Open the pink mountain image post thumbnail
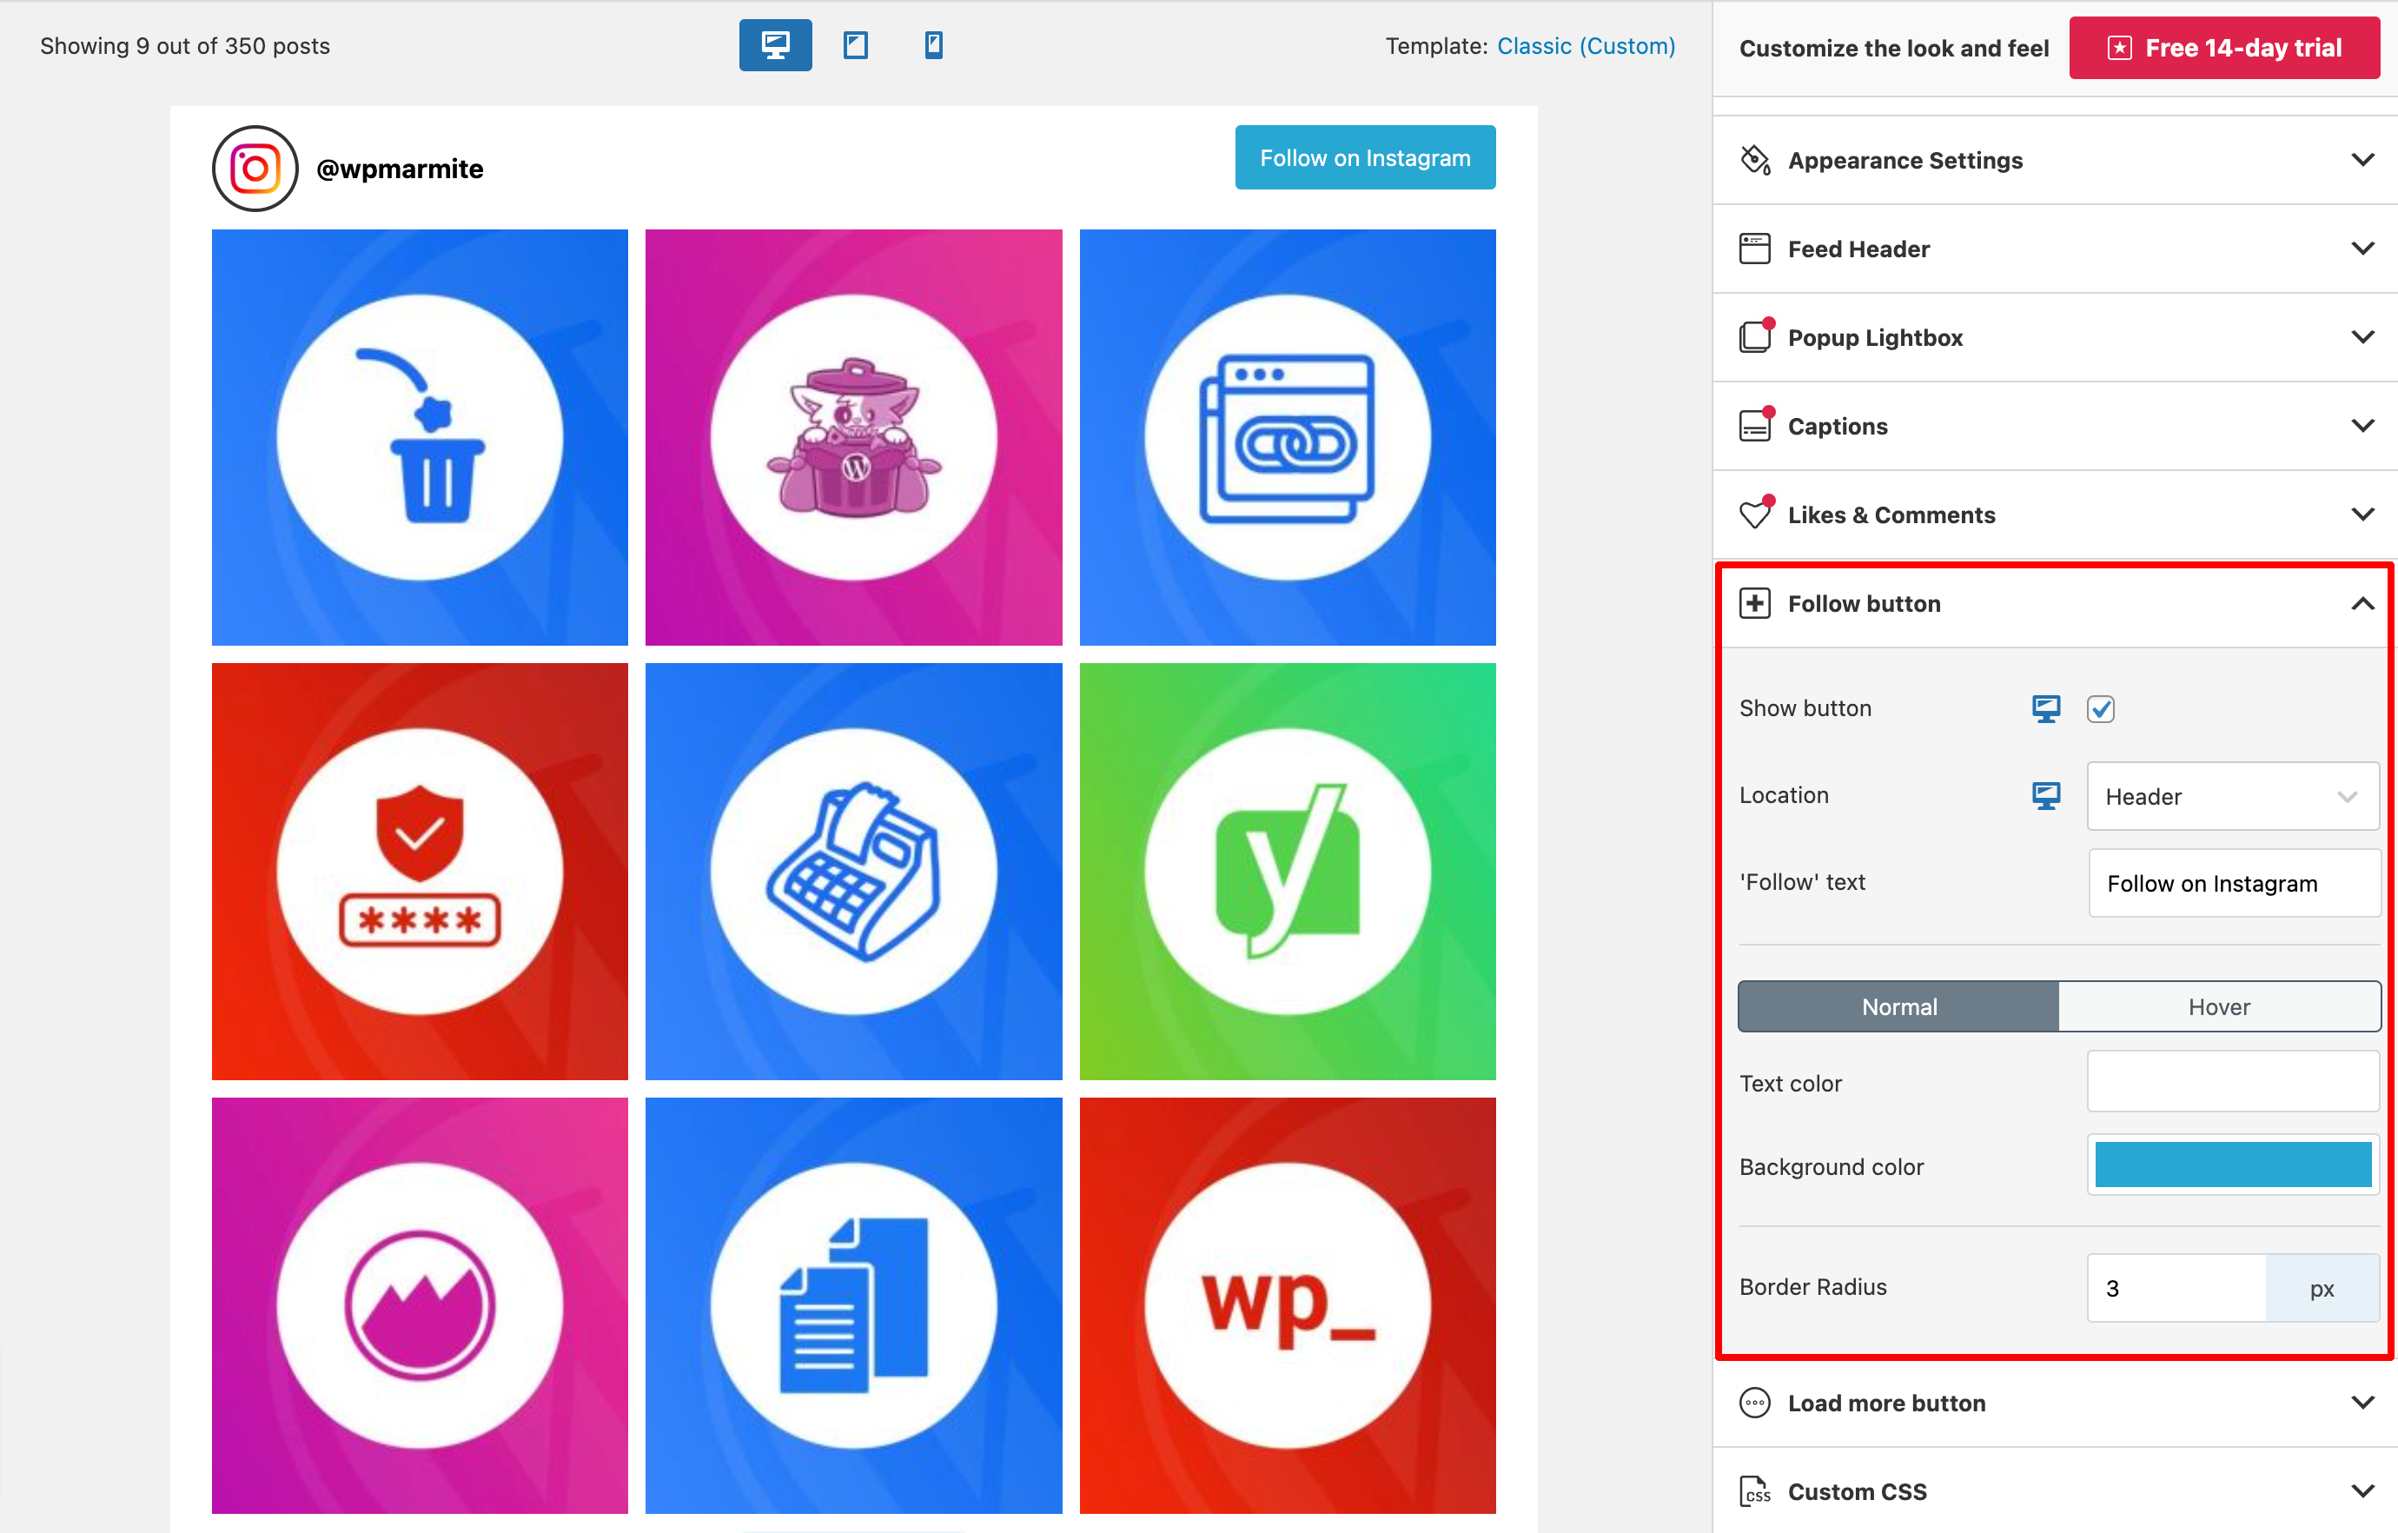This screenshot has height=1533, width=2398. 421,1305
